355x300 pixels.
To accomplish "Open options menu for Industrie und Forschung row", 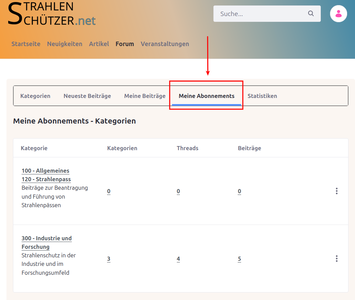I will [337, 259].
